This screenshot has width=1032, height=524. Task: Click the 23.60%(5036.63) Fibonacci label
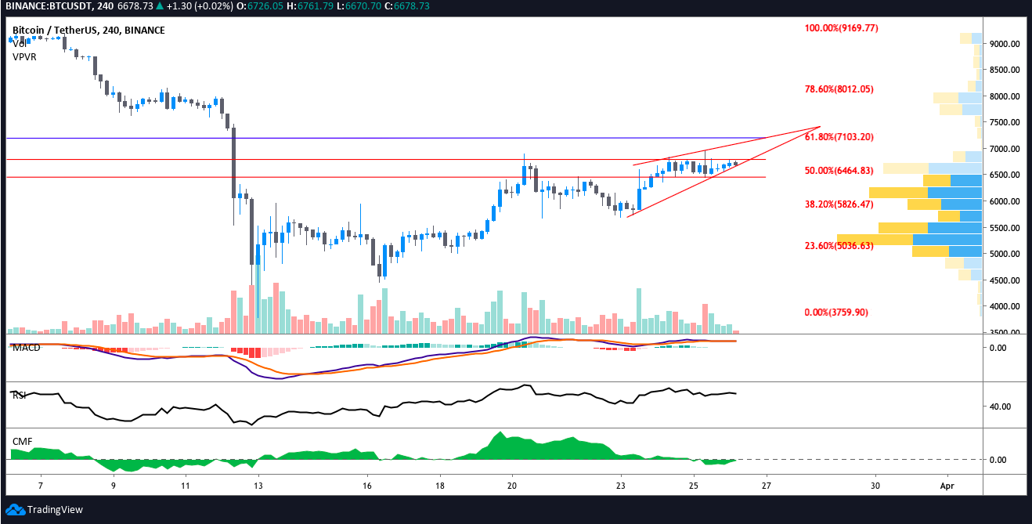tap(839, 246)
